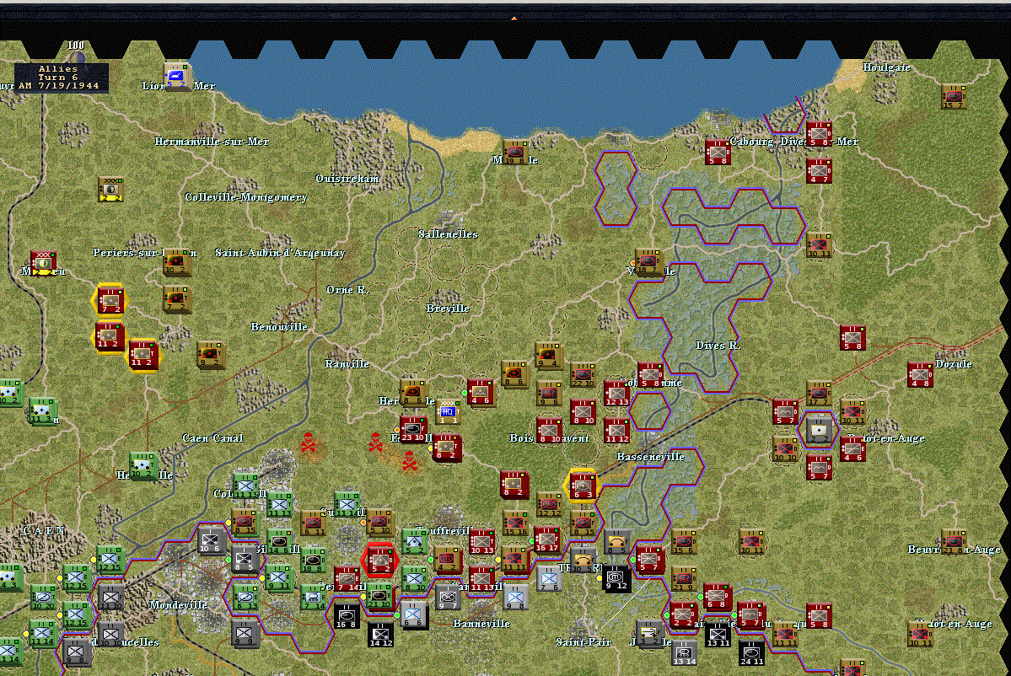Select the tan 17-7 unit counter
The width and height of the screenshot is (1011, 676).
coord(818,393)
